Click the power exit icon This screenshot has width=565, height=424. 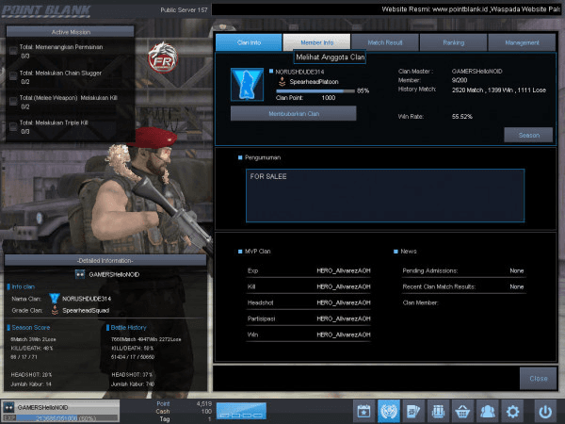point(544,412)
